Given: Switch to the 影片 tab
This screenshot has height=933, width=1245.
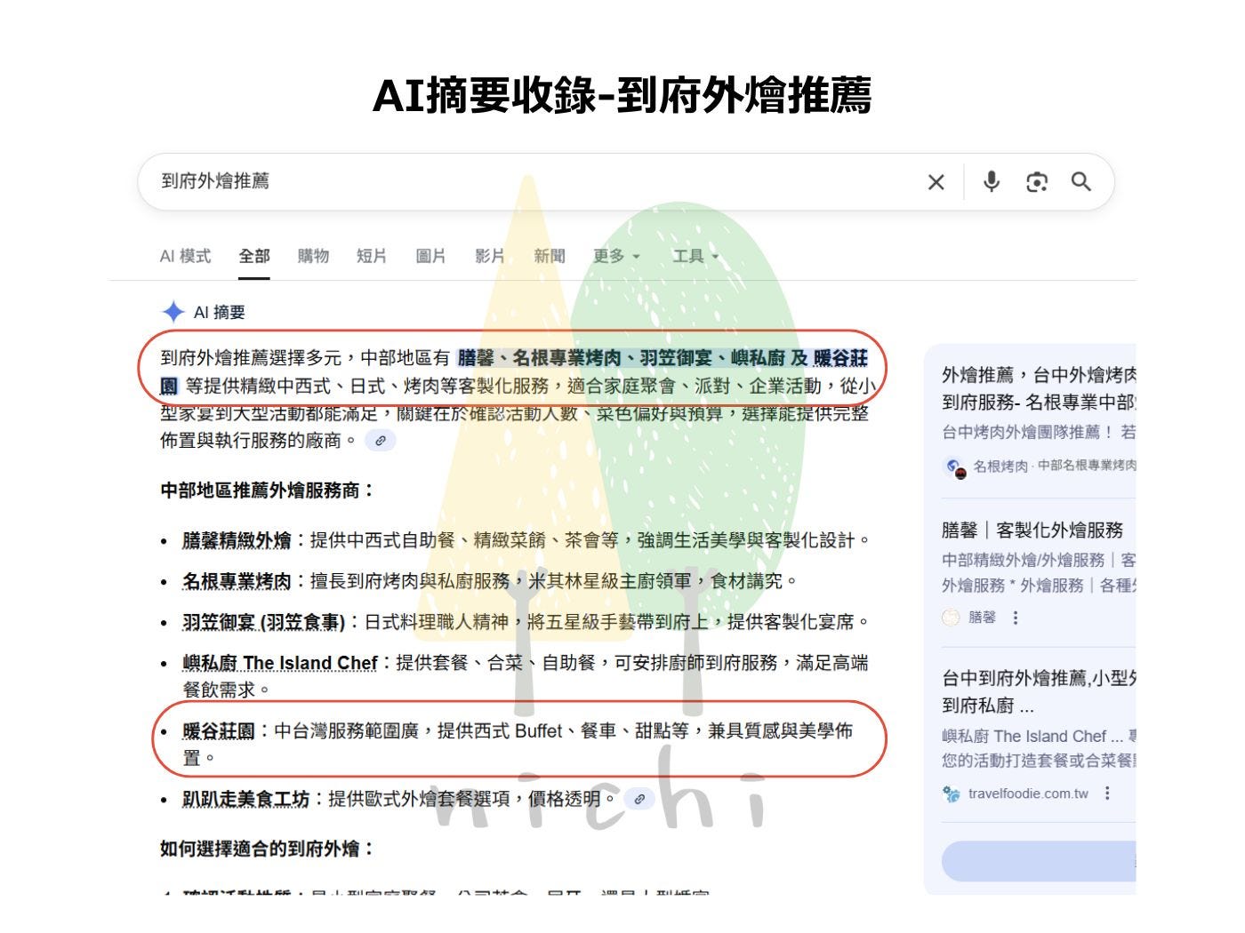Looking at the screenshot, I should coord(489,257).
